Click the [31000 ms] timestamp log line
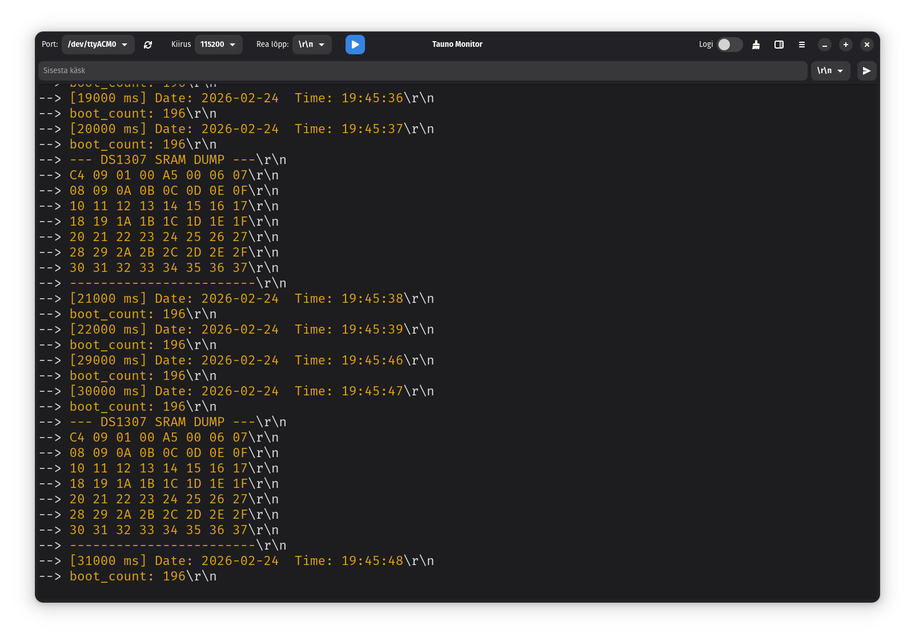The height and width of the screenshot is (641, 915). pyautogui.click(x=251, y=561)
